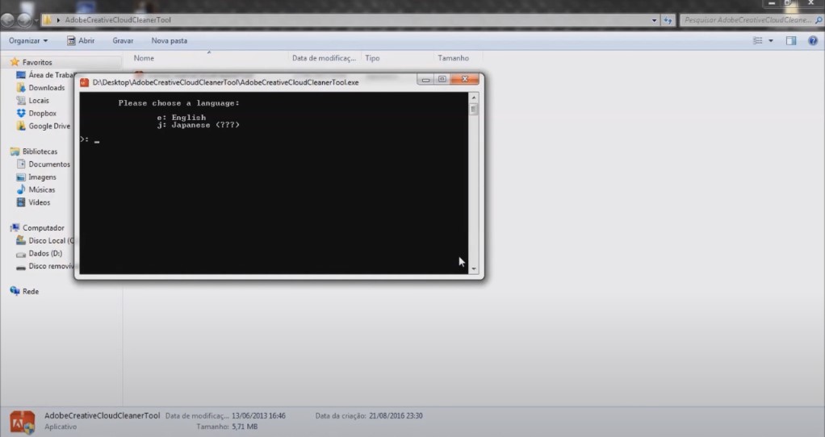Select Rede in the navigation pane
825x437 pixels.
tap(31, 292)
